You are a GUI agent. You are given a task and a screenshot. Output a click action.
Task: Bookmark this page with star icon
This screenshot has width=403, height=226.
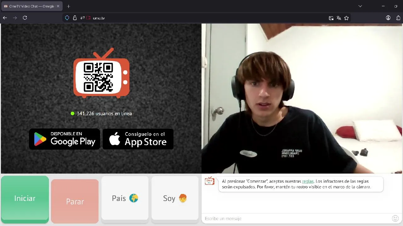346,18
